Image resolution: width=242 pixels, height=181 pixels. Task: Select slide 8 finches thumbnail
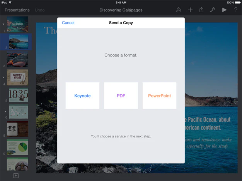[x=17, y=129]
